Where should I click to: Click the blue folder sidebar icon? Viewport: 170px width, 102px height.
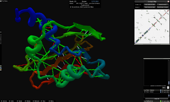pos(1,68)
